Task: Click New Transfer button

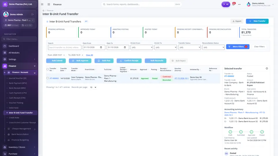Action: coord(257,21)
